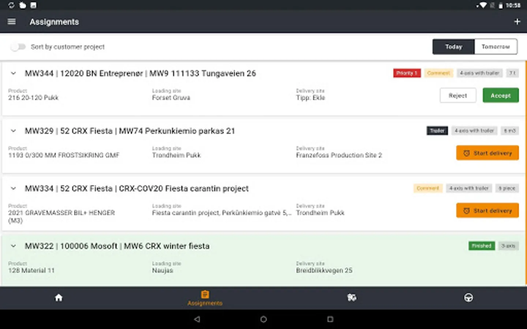Open the driver screen via steering wheel icon
527x329 pixels.
pos(469,298)
